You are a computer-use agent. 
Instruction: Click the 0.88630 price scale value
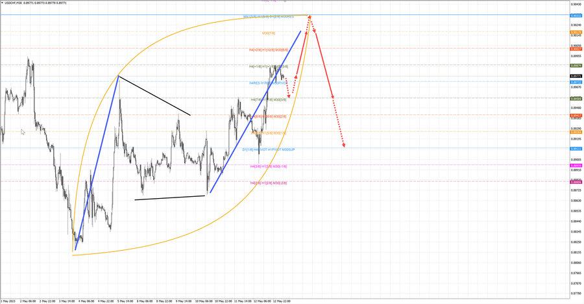pyautogui.click(x=576, y=201)
